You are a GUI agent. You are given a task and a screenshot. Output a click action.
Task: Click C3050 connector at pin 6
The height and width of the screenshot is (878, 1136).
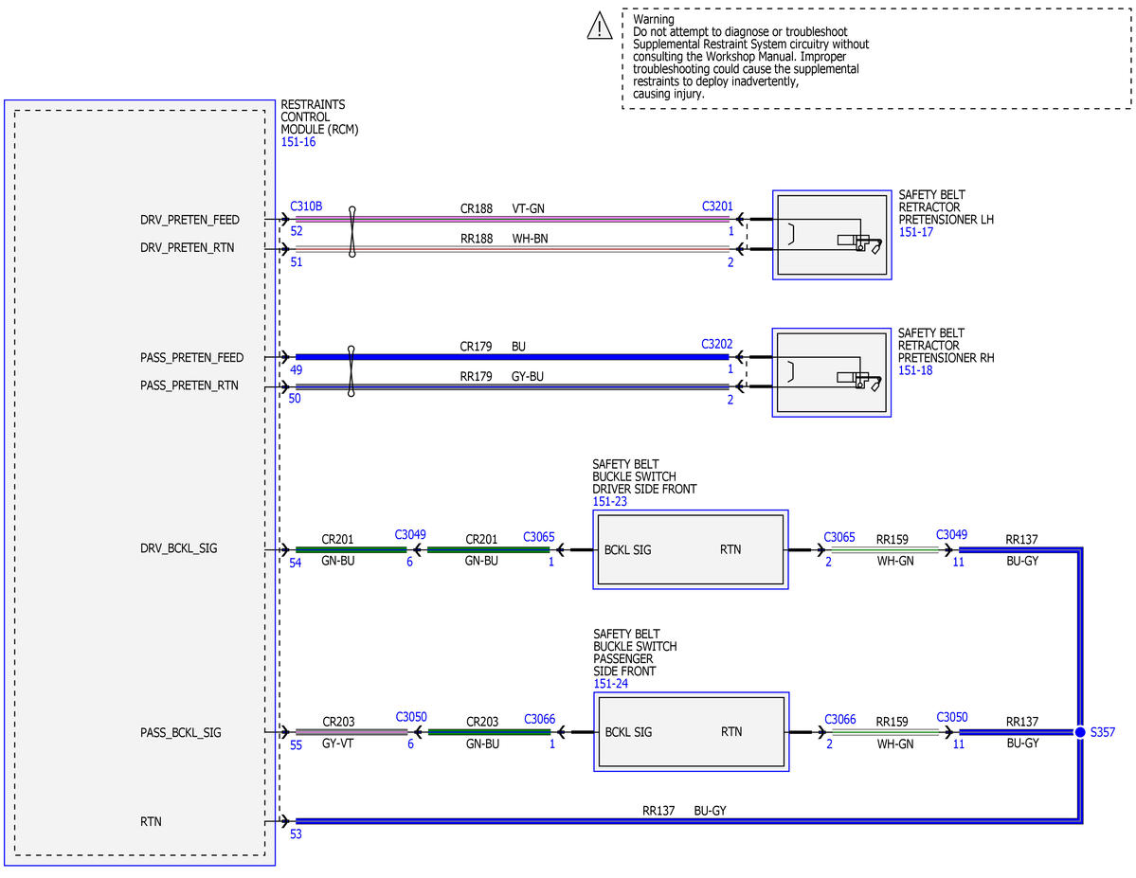[x=411, y=717]
